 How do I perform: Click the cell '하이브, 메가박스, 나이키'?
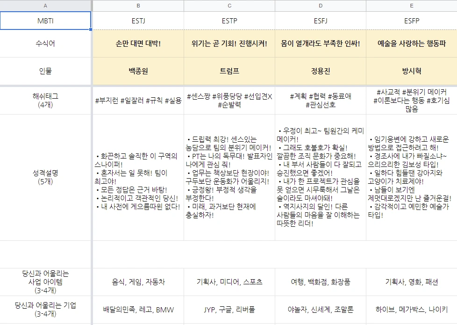[412, 310]
